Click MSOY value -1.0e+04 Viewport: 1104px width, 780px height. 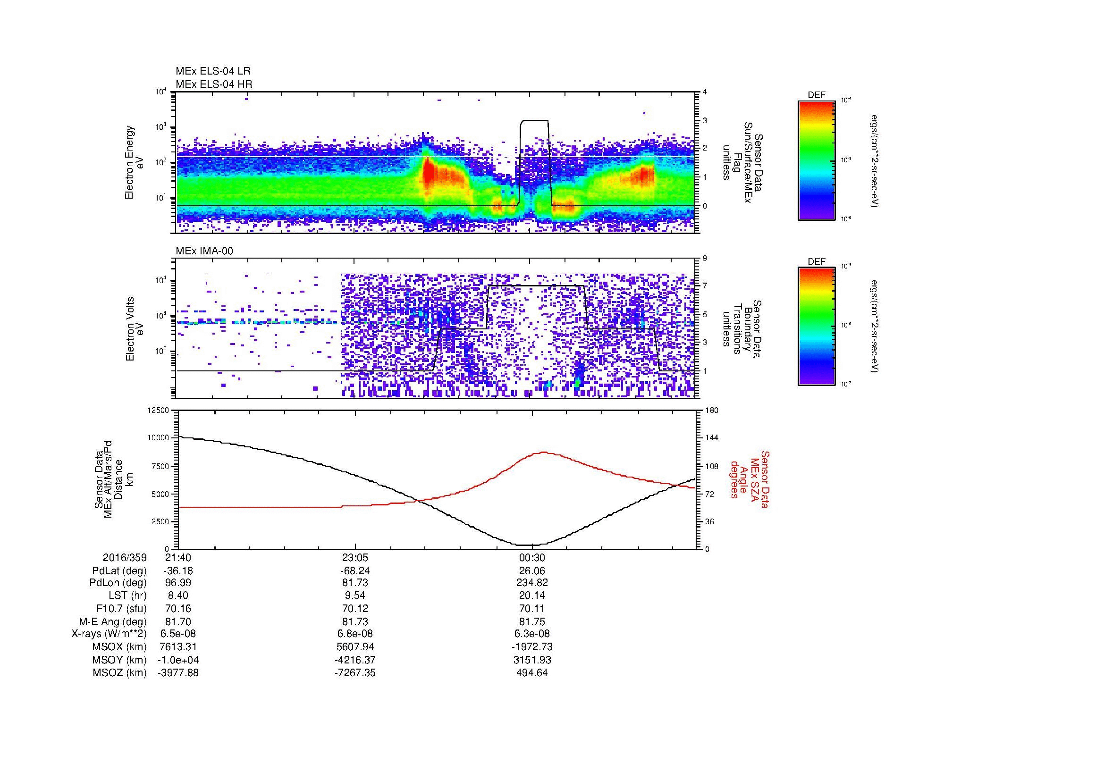click(178, 660)
